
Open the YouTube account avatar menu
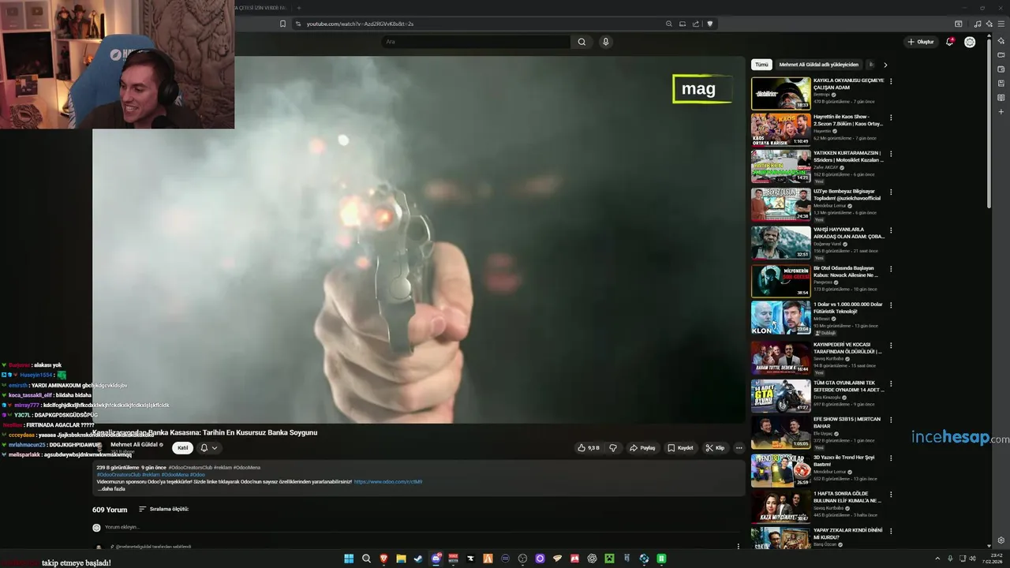click(970, 42)
